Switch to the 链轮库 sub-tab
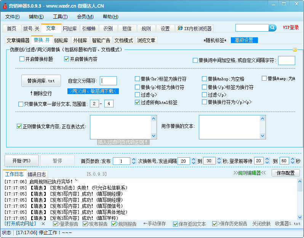This screenshot has height=238, width=304. click(x=61, y=40)
